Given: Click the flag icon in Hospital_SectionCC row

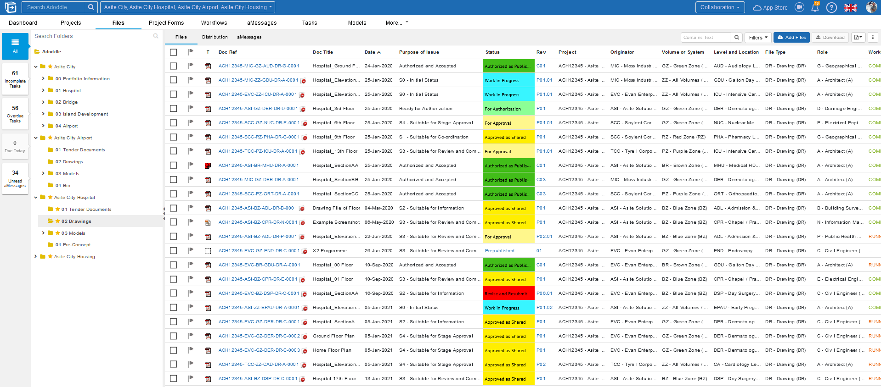Looking at the screenshot, I should click(x=191, y=194).
